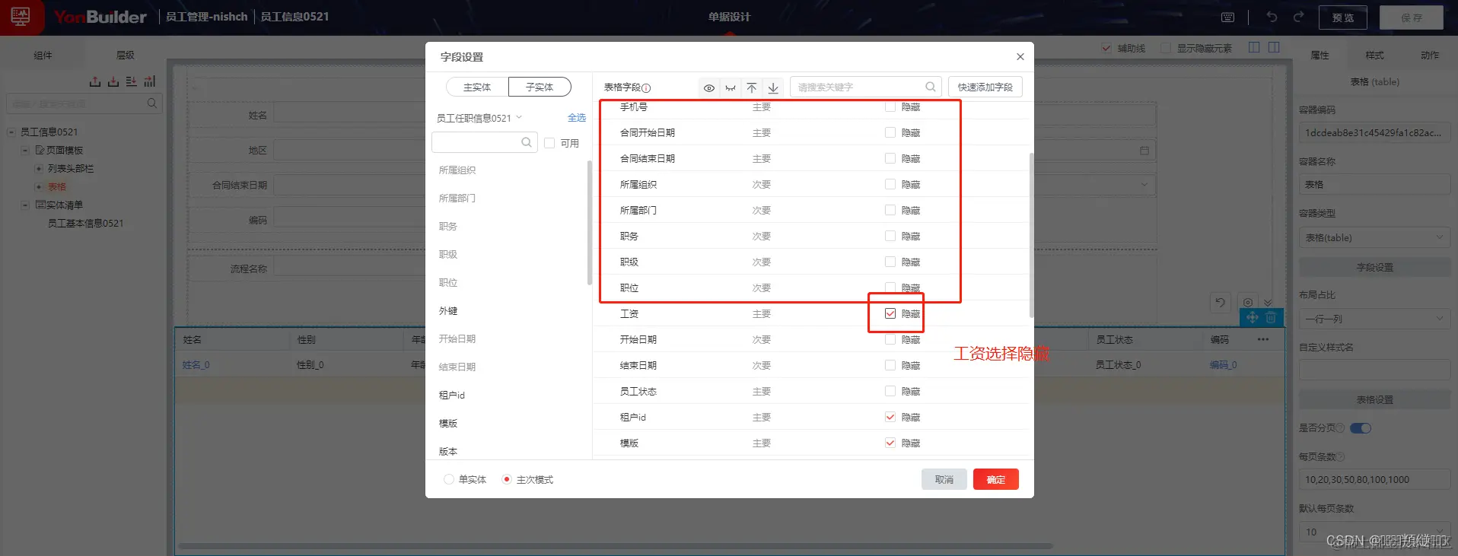Click the 保存 button
The height and width of the screenshot is (556, 1458).
click(x=1412, y=17)
